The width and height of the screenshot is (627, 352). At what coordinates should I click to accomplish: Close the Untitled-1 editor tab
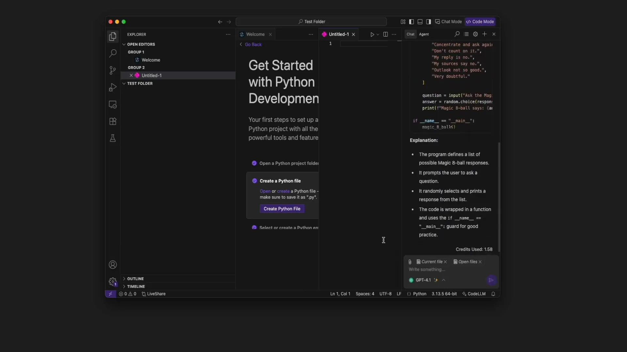(x=353, y=35)
